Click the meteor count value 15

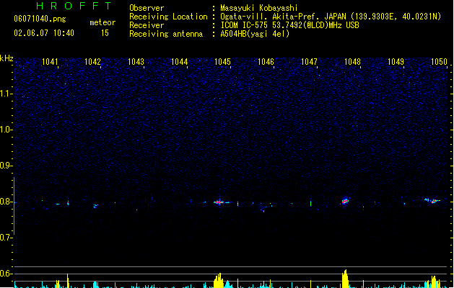click(x=105, y=33)
